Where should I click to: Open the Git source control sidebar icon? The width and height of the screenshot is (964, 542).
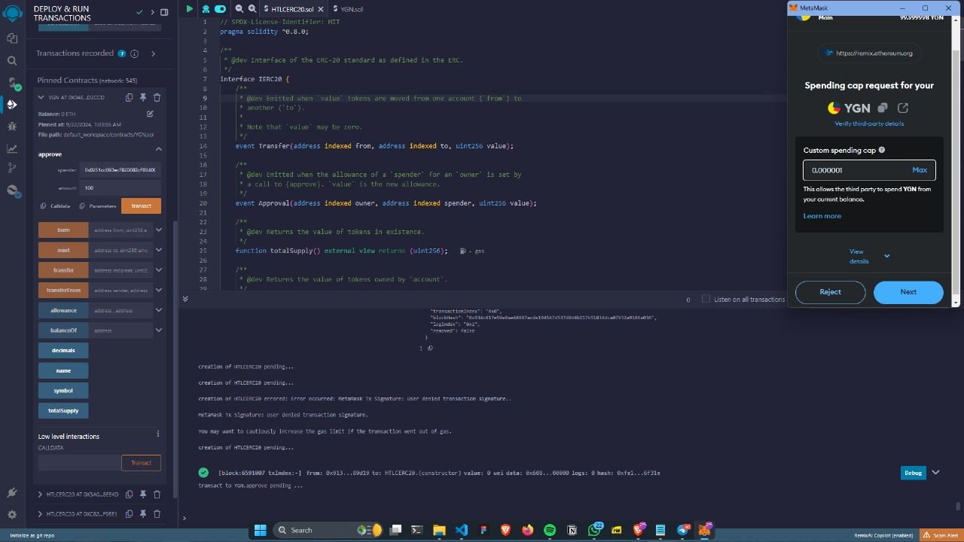12,168
